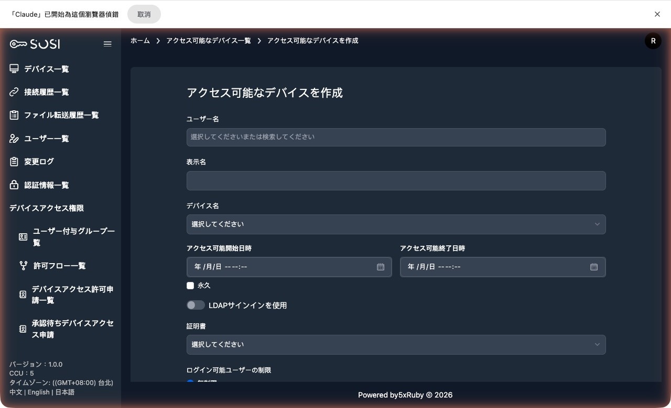Go to ホーム via the breadcrumb

pyautogui.click(x=140, y=40)
